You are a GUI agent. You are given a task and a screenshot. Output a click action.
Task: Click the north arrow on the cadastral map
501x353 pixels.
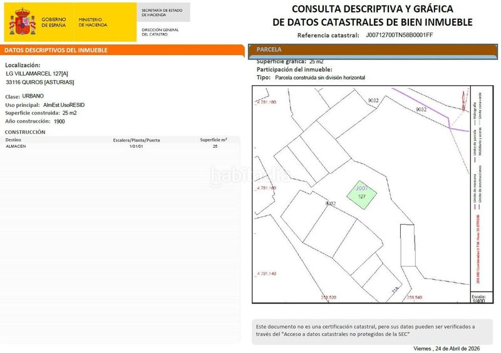[x=463, y=100]
